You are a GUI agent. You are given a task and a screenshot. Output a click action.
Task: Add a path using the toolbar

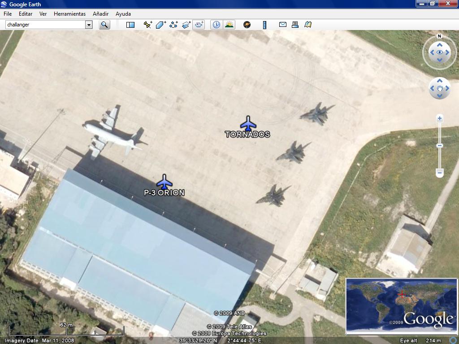(173, 25)
